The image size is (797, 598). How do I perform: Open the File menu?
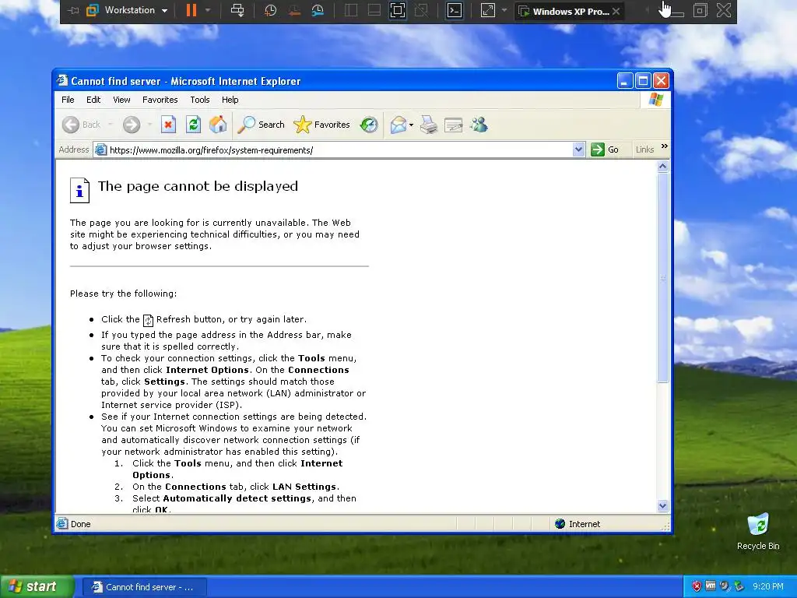tap(68, 100)
